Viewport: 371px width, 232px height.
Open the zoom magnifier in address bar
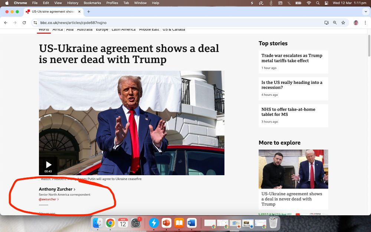335,23
